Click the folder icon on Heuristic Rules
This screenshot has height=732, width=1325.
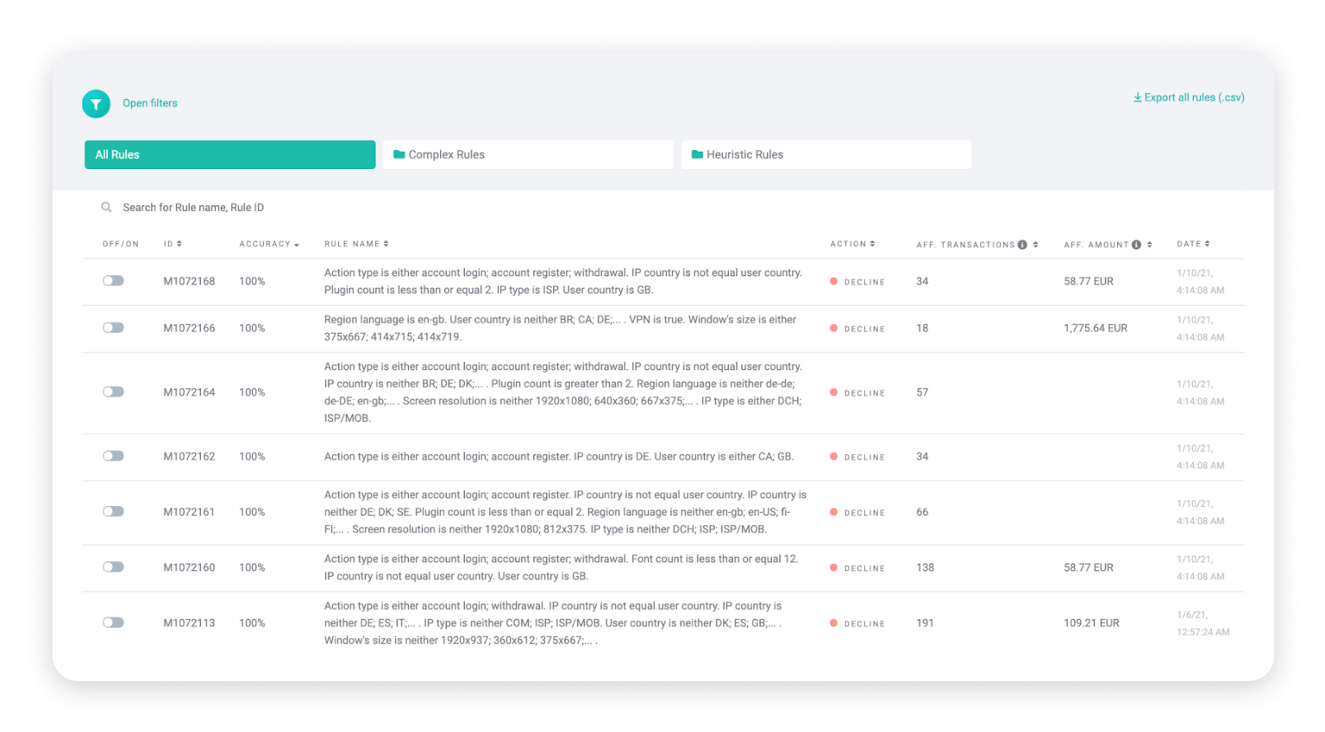(697, 154)
